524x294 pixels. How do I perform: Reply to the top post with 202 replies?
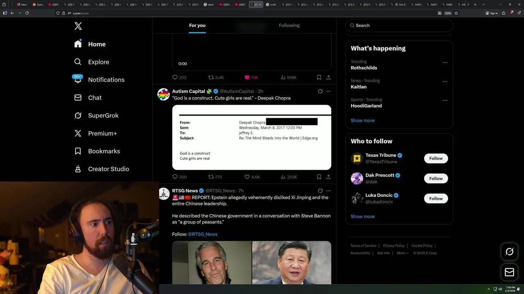[x=179, y=77]
